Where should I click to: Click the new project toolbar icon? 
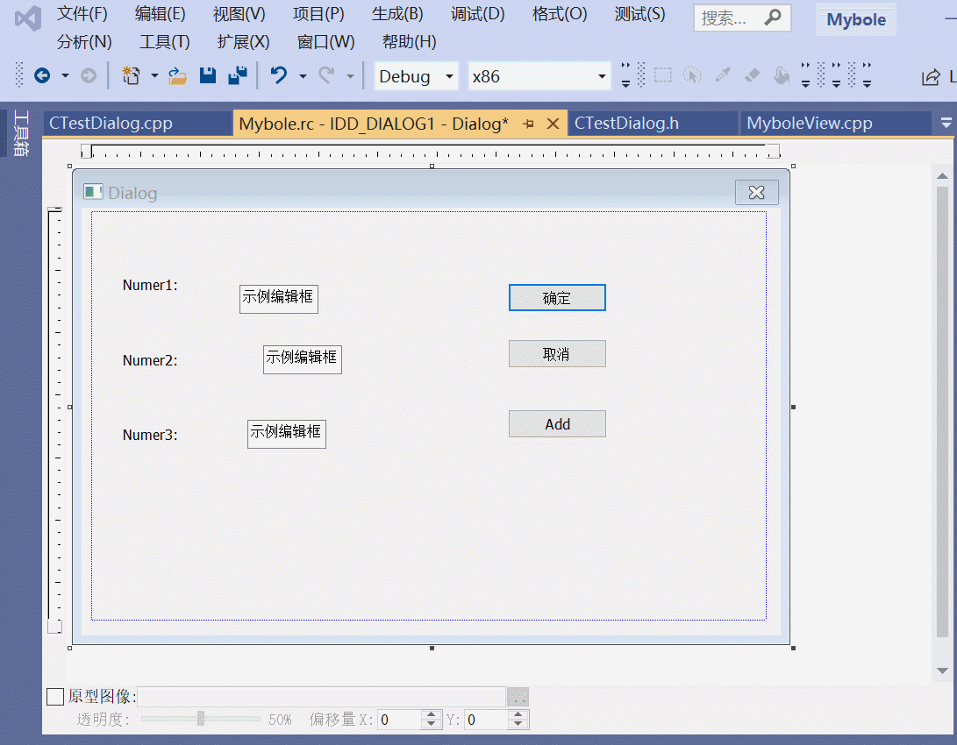point(131,75)
